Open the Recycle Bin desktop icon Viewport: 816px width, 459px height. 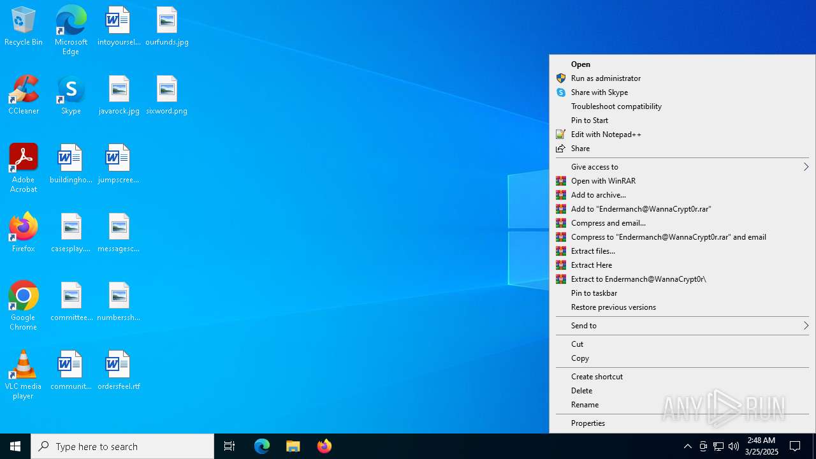pyautogui.click(x=24, y=27)
